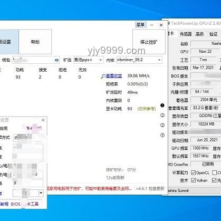
Task: Click the 12s前刷新 refresh status text
Action: [115, 178]
